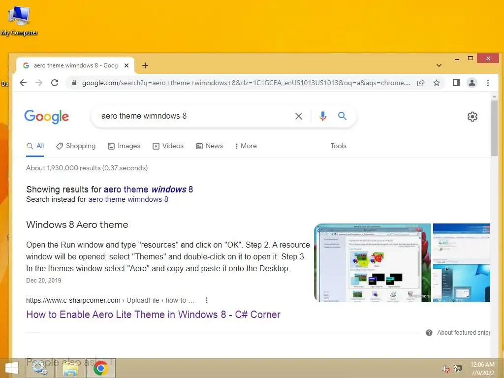Click the padlock site info icon
504x378 pixels.
click(74, 83)
